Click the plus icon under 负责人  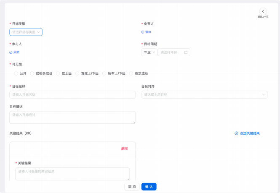click(x=143, y=32)
